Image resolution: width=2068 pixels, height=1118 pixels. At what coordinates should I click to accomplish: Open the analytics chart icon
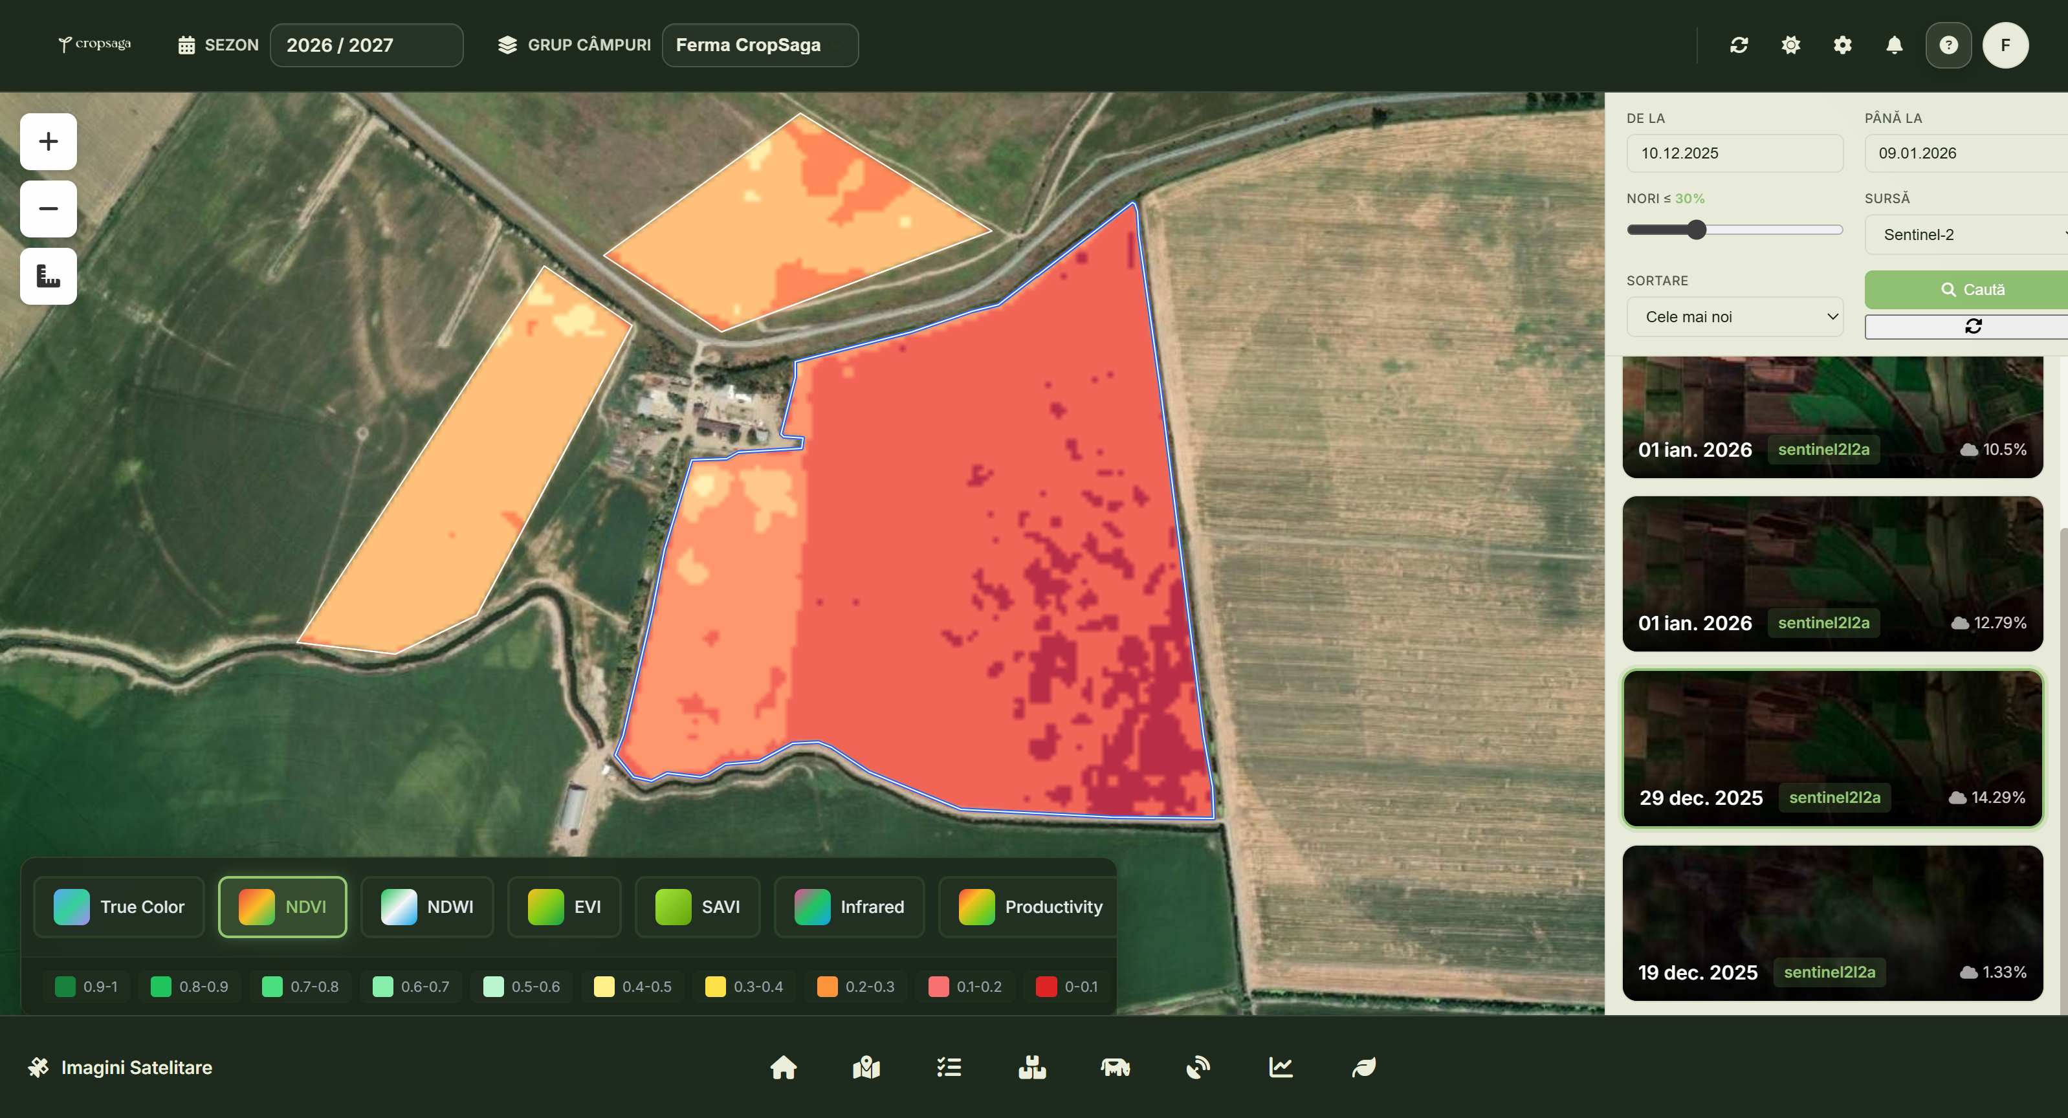pyautogui.click(x=1281, y=1068)
